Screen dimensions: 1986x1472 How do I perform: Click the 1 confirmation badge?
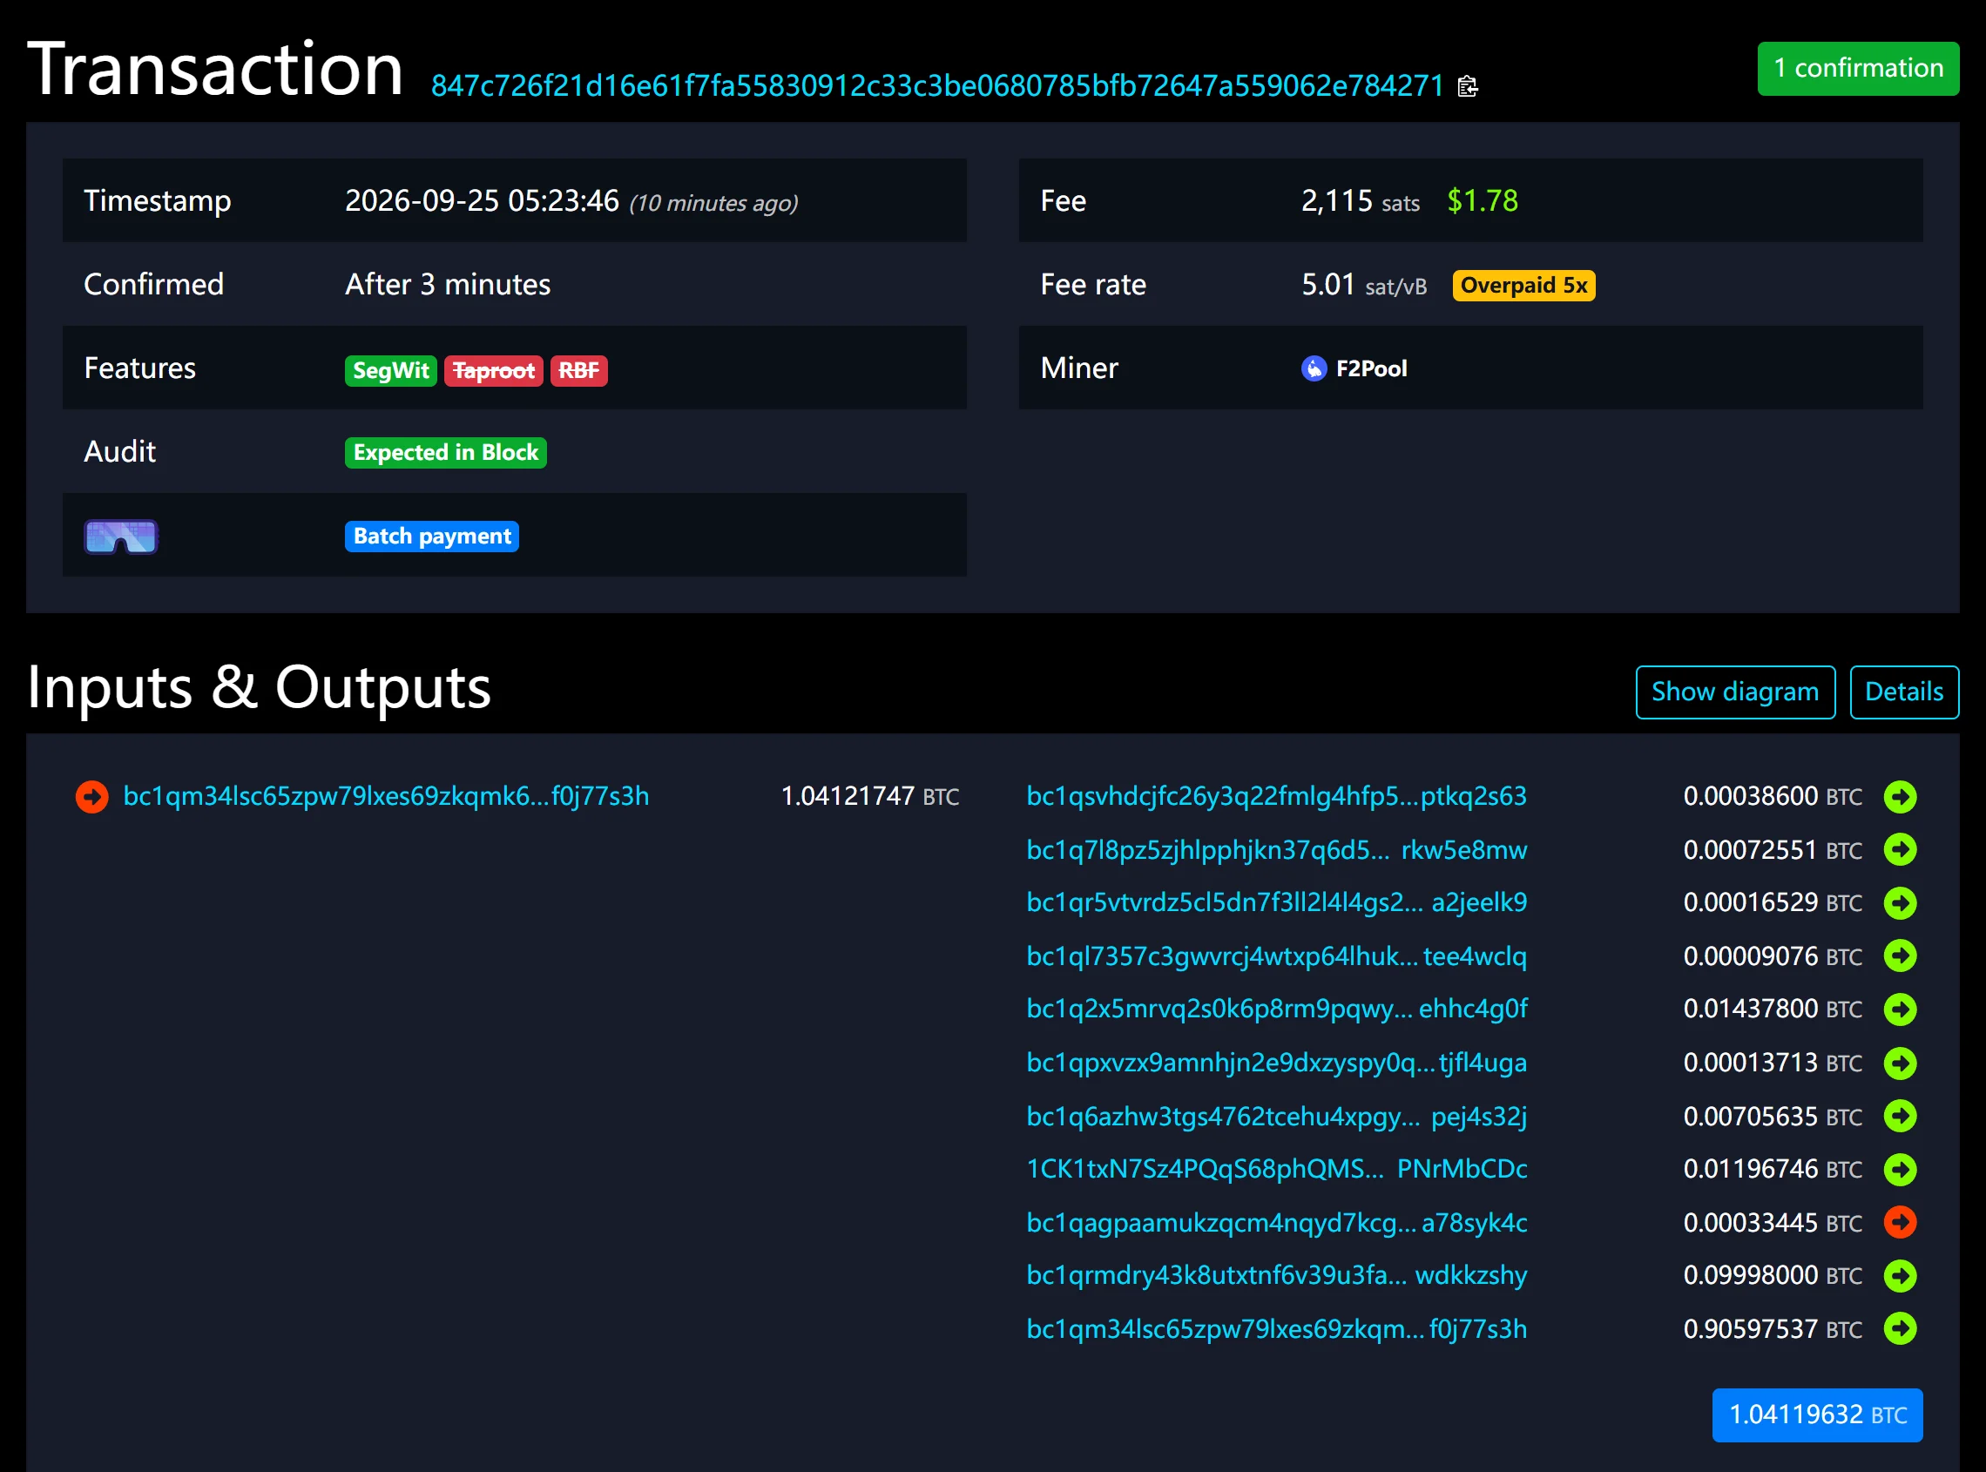click(x=1858, y=69)
